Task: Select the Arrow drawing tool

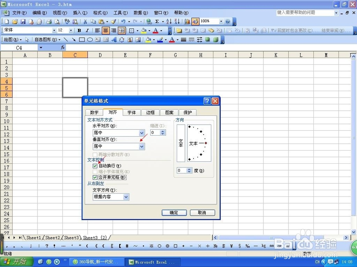Action: [x=74, y=40]
